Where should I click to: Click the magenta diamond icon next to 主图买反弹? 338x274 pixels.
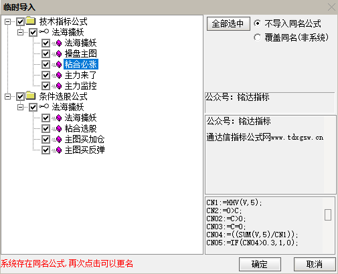point(59,150)
